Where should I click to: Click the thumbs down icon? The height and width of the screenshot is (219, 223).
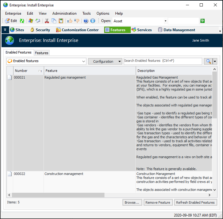click(77, 21)
